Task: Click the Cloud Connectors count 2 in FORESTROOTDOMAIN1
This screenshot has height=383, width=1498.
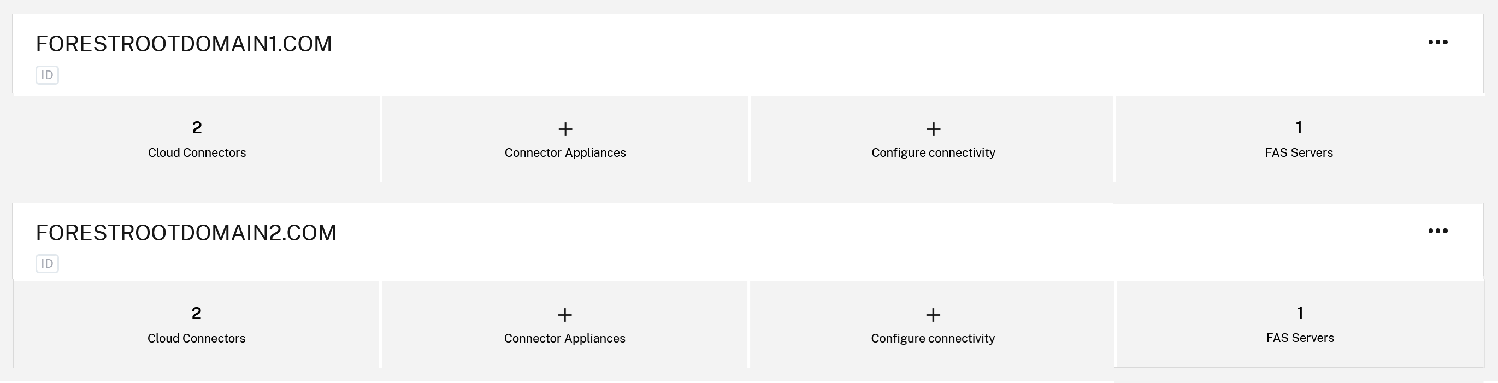Action: pos(197,128)
